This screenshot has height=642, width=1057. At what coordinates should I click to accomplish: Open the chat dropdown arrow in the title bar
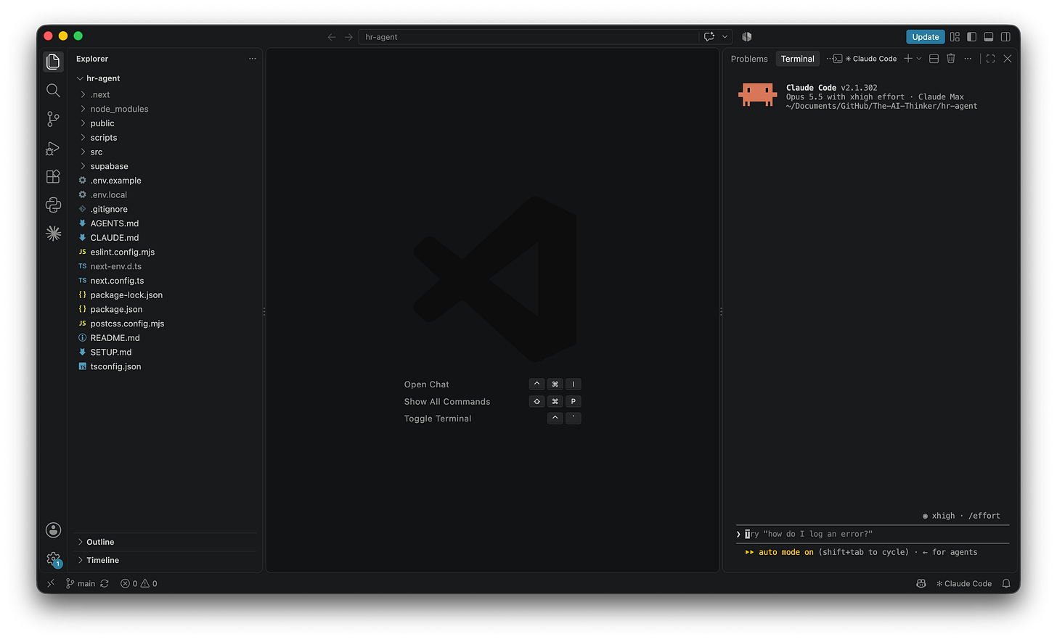[x=725, y=37]
